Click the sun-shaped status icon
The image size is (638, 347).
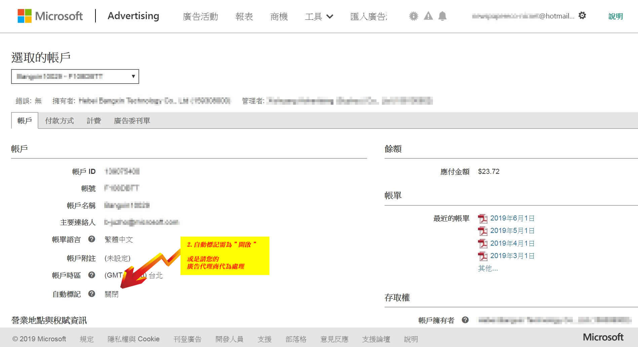[413, 16]
